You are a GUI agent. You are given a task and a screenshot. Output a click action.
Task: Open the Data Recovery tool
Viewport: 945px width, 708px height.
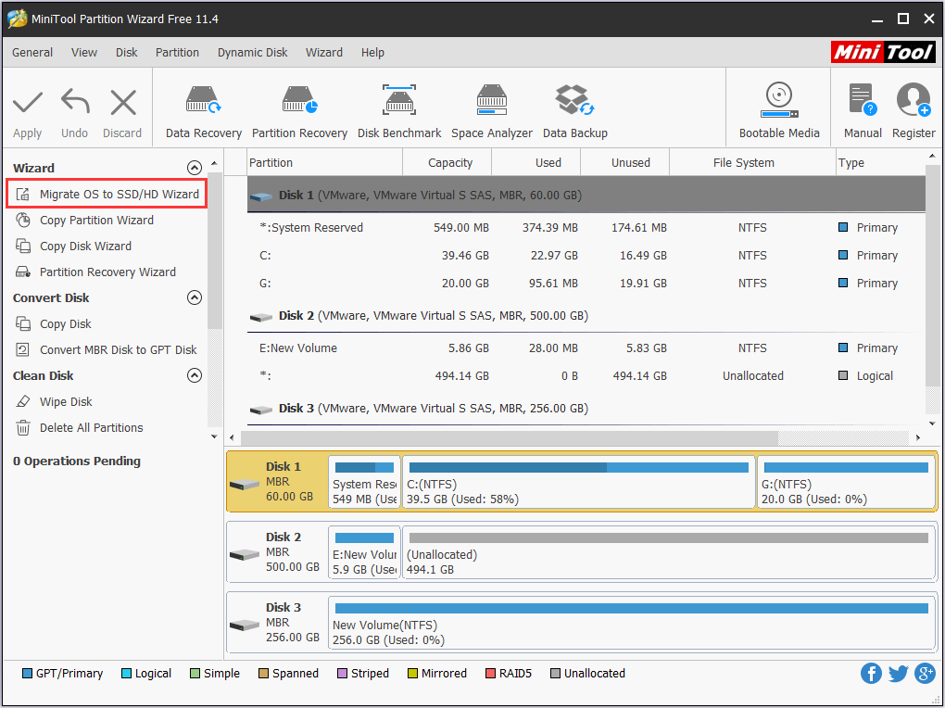tap(203, 111)
